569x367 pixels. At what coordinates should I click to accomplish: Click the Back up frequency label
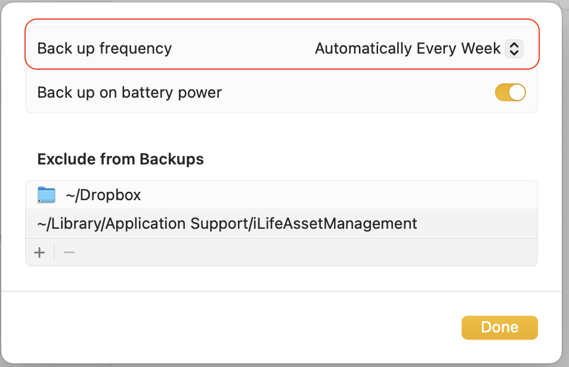tap(104, 49)
